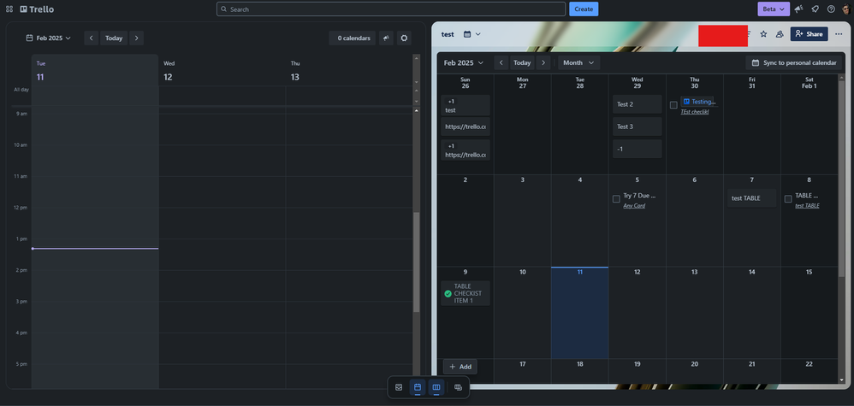Open the TABLE CHECKIST ITEM 1 card
This screenshot has height=406, width=854.
click(466, 293)
